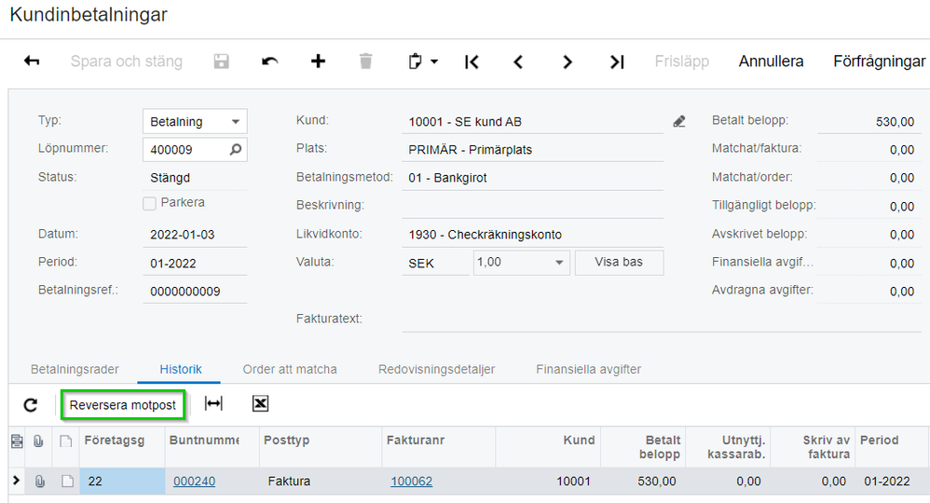Refresh the history grid
Screen dimensions: 930x503
30,405
